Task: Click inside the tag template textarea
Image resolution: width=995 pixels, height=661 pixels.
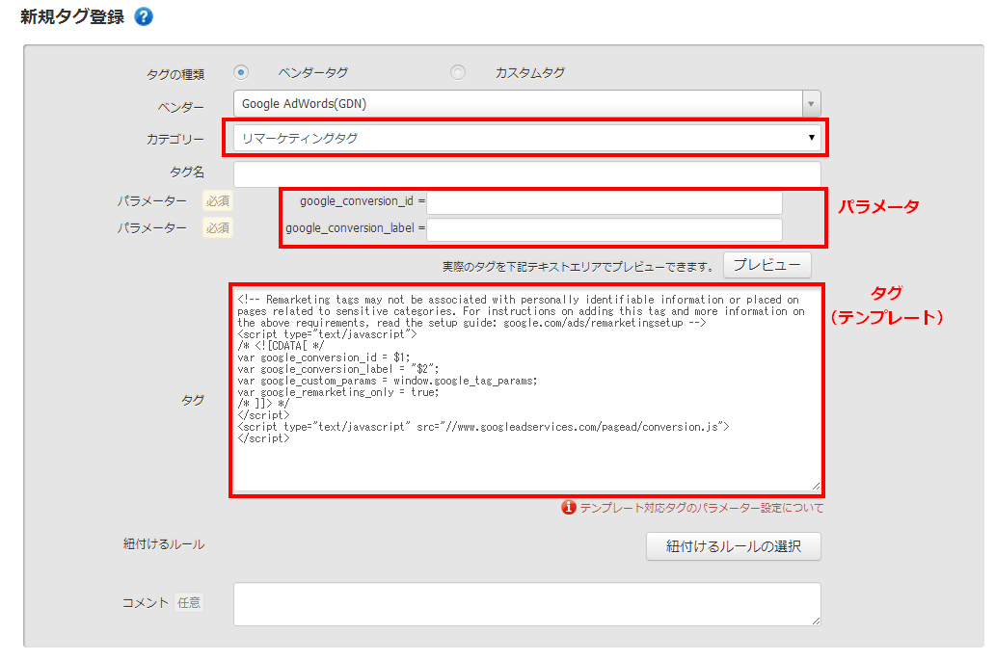Action: (526, 390)
